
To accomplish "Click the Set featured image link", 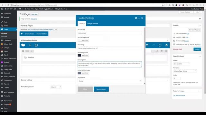I will click(x=179, y=95).
